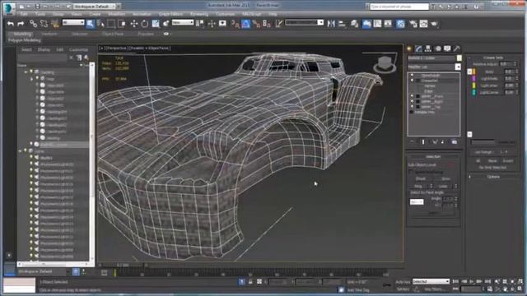Toggle Window/Crossing selection mode
Image resolution: width=527 pixels, height=296 pixels.
122,24
